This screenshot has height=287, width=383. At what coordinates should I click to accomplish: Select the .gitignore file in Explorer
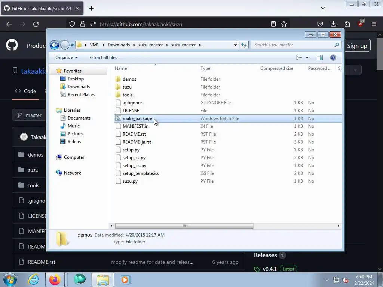pos(132,103)
